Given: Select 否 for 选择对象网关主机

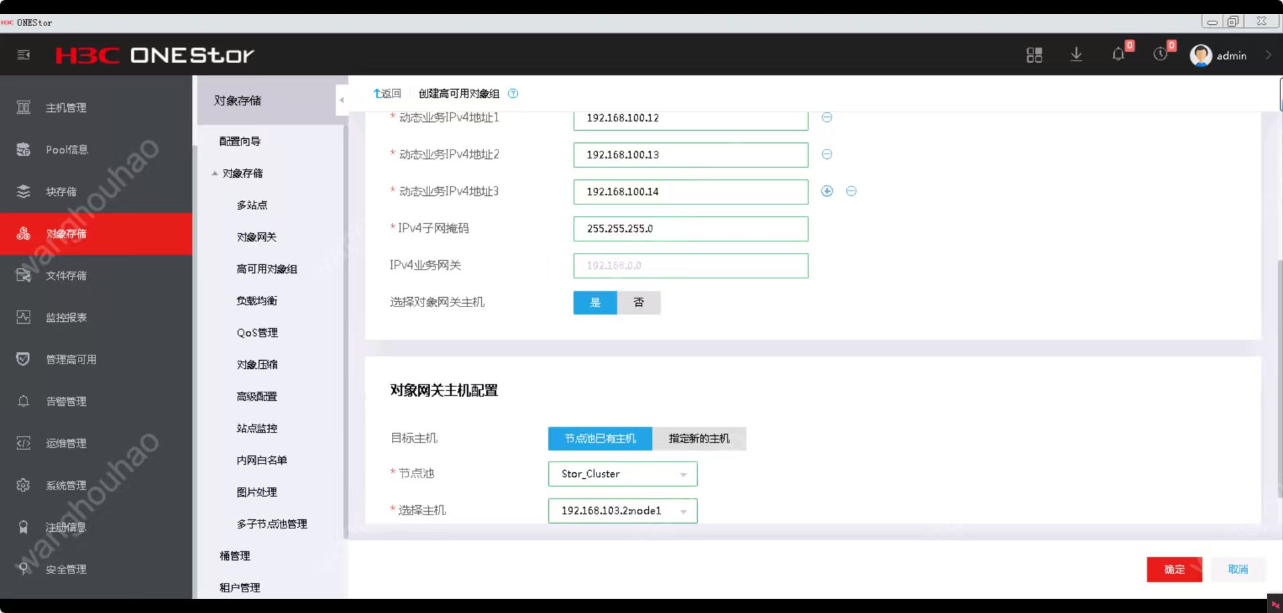Looking at the screenshot, I should coord(639,302).
